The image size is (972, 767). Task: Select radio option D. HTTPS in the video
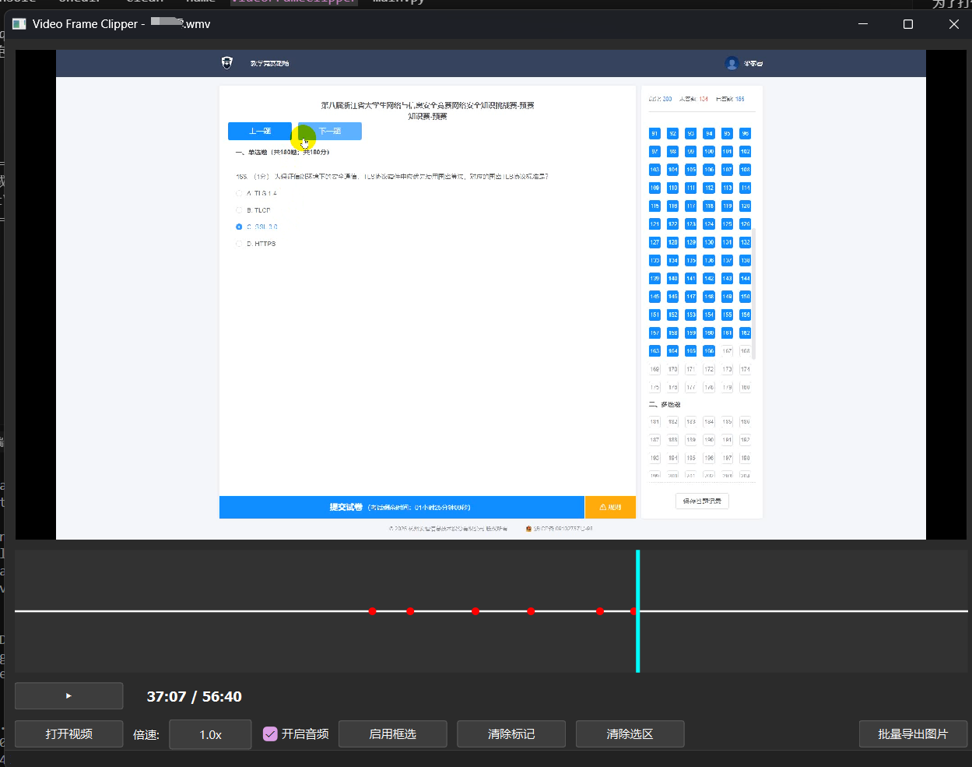pos(239,244)
